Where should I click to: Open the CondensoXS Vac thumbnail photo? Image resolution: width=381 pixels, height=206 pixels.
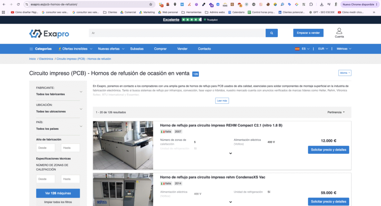[123, 190]
